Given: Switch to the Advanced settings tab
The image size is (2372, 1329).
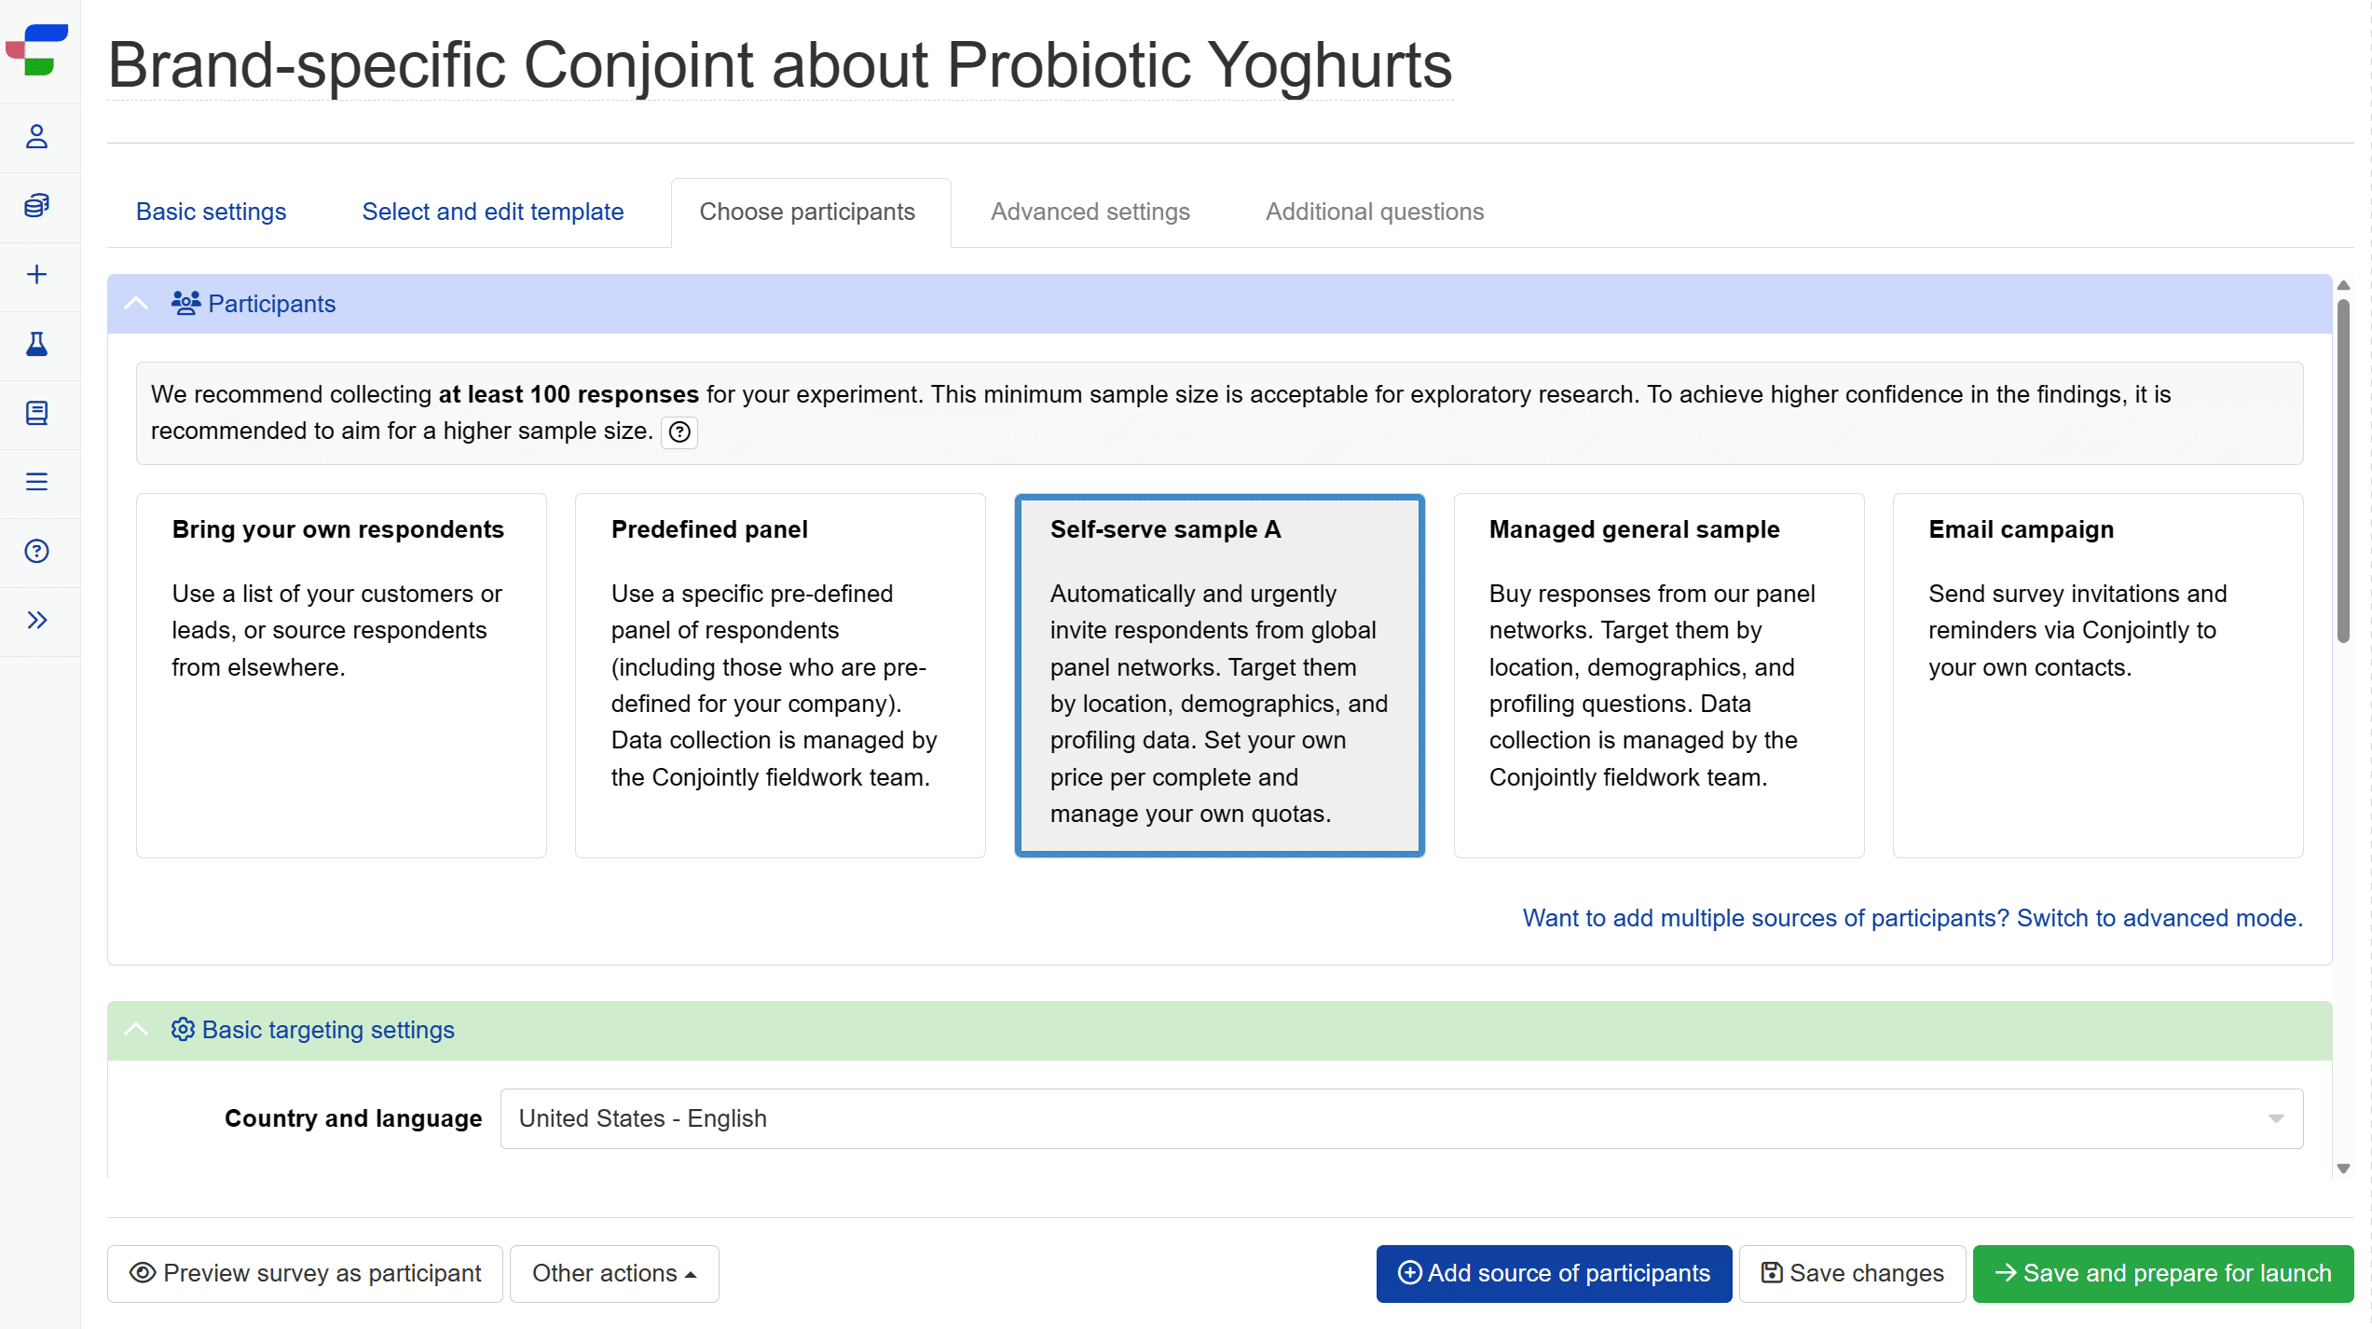Looking at the screenshot, I should pos(1091,212).
